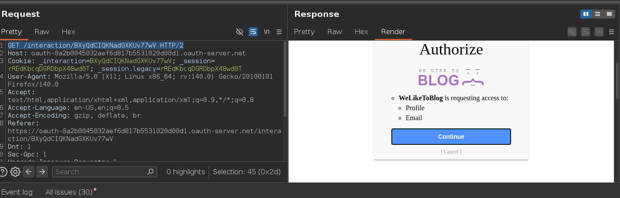The height and width of the screenshot is (198, 620).
Task: Toggle line wrap icon in Response panel
Action: tap(586, 32)
